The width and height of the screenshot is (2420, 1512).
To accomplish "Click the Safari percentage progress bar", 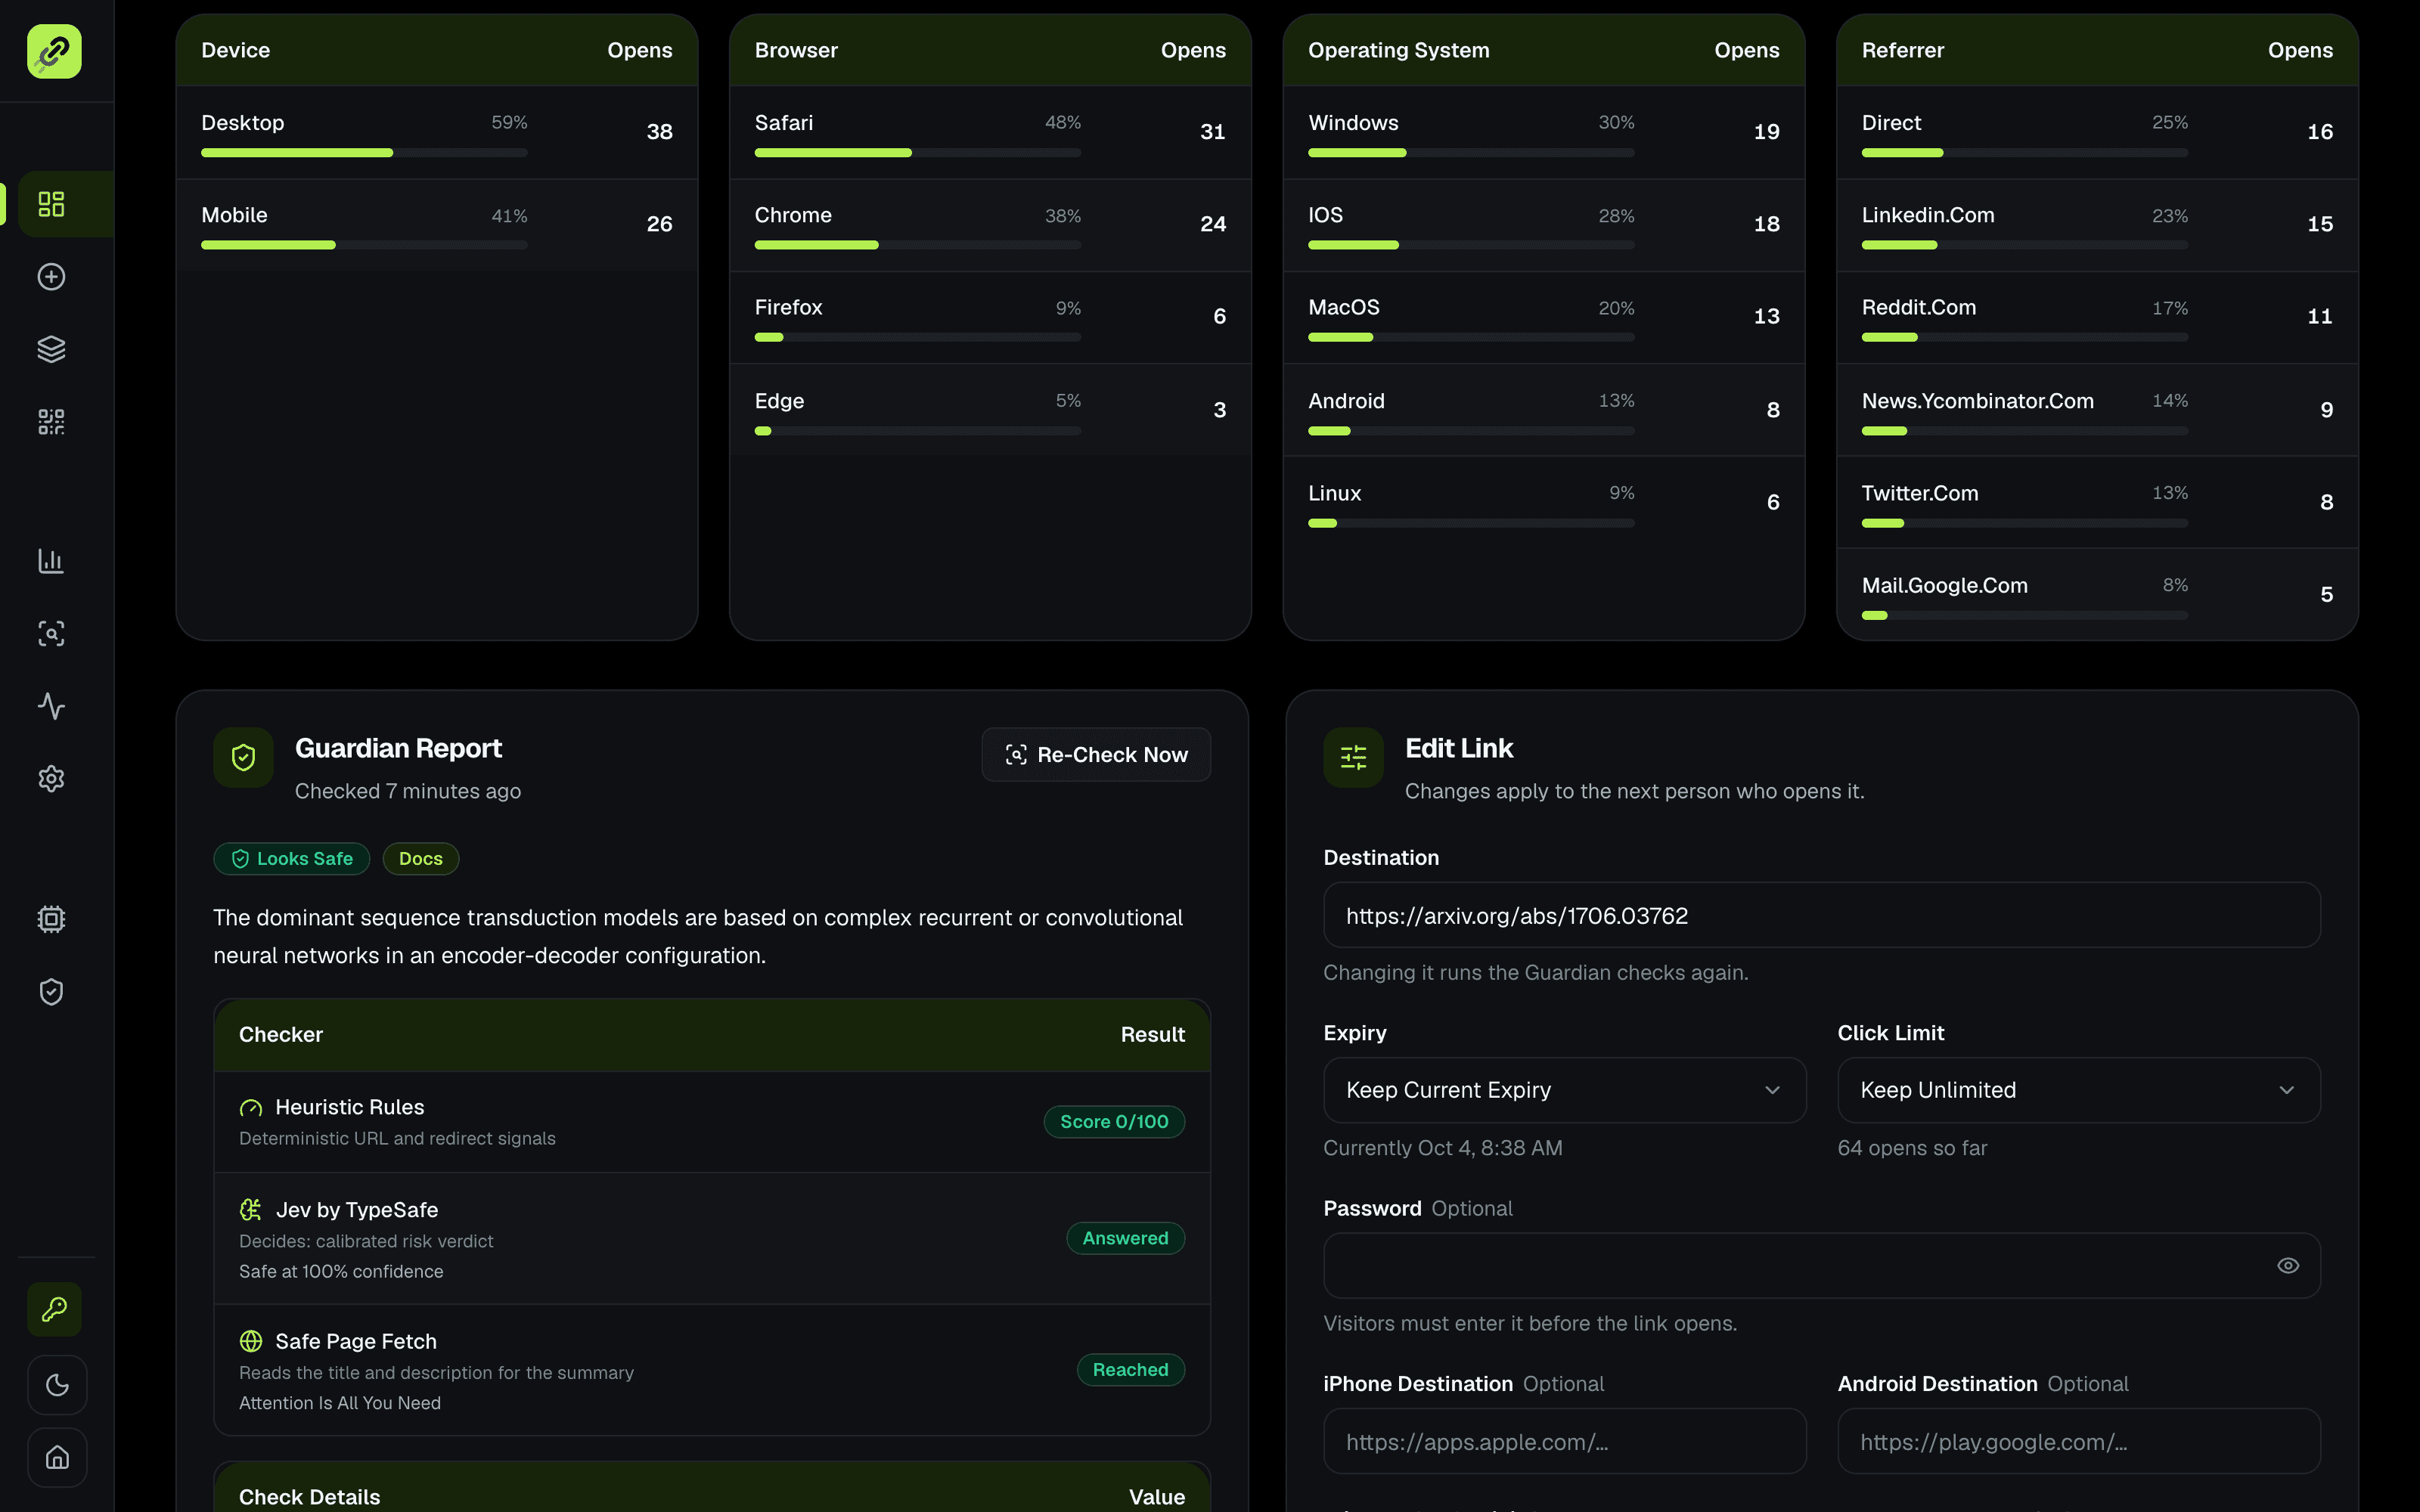I will coord(917,153).
